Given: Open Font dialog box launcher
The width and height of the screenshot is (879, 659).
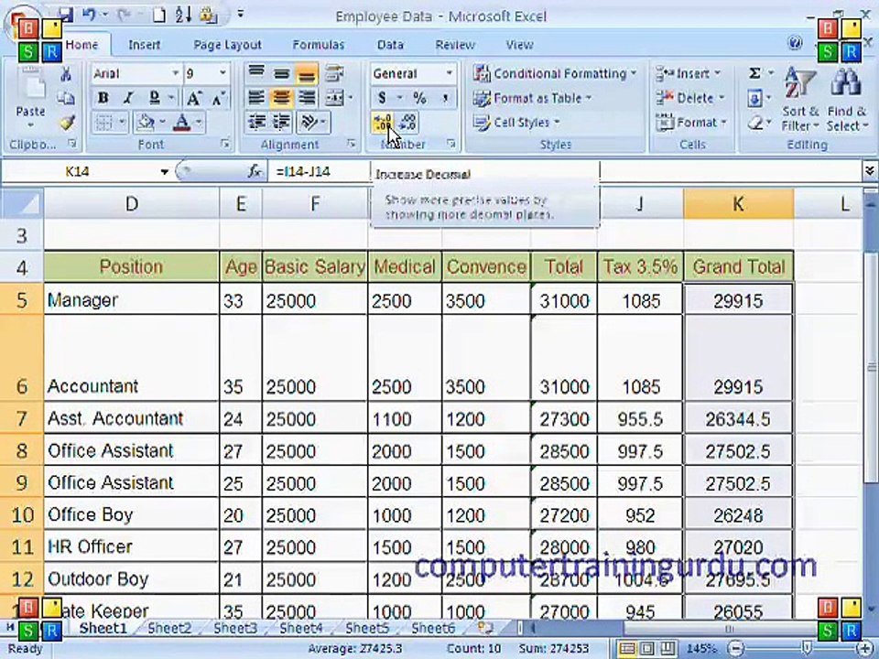Looking at the screenshot, I should [225, 145].
